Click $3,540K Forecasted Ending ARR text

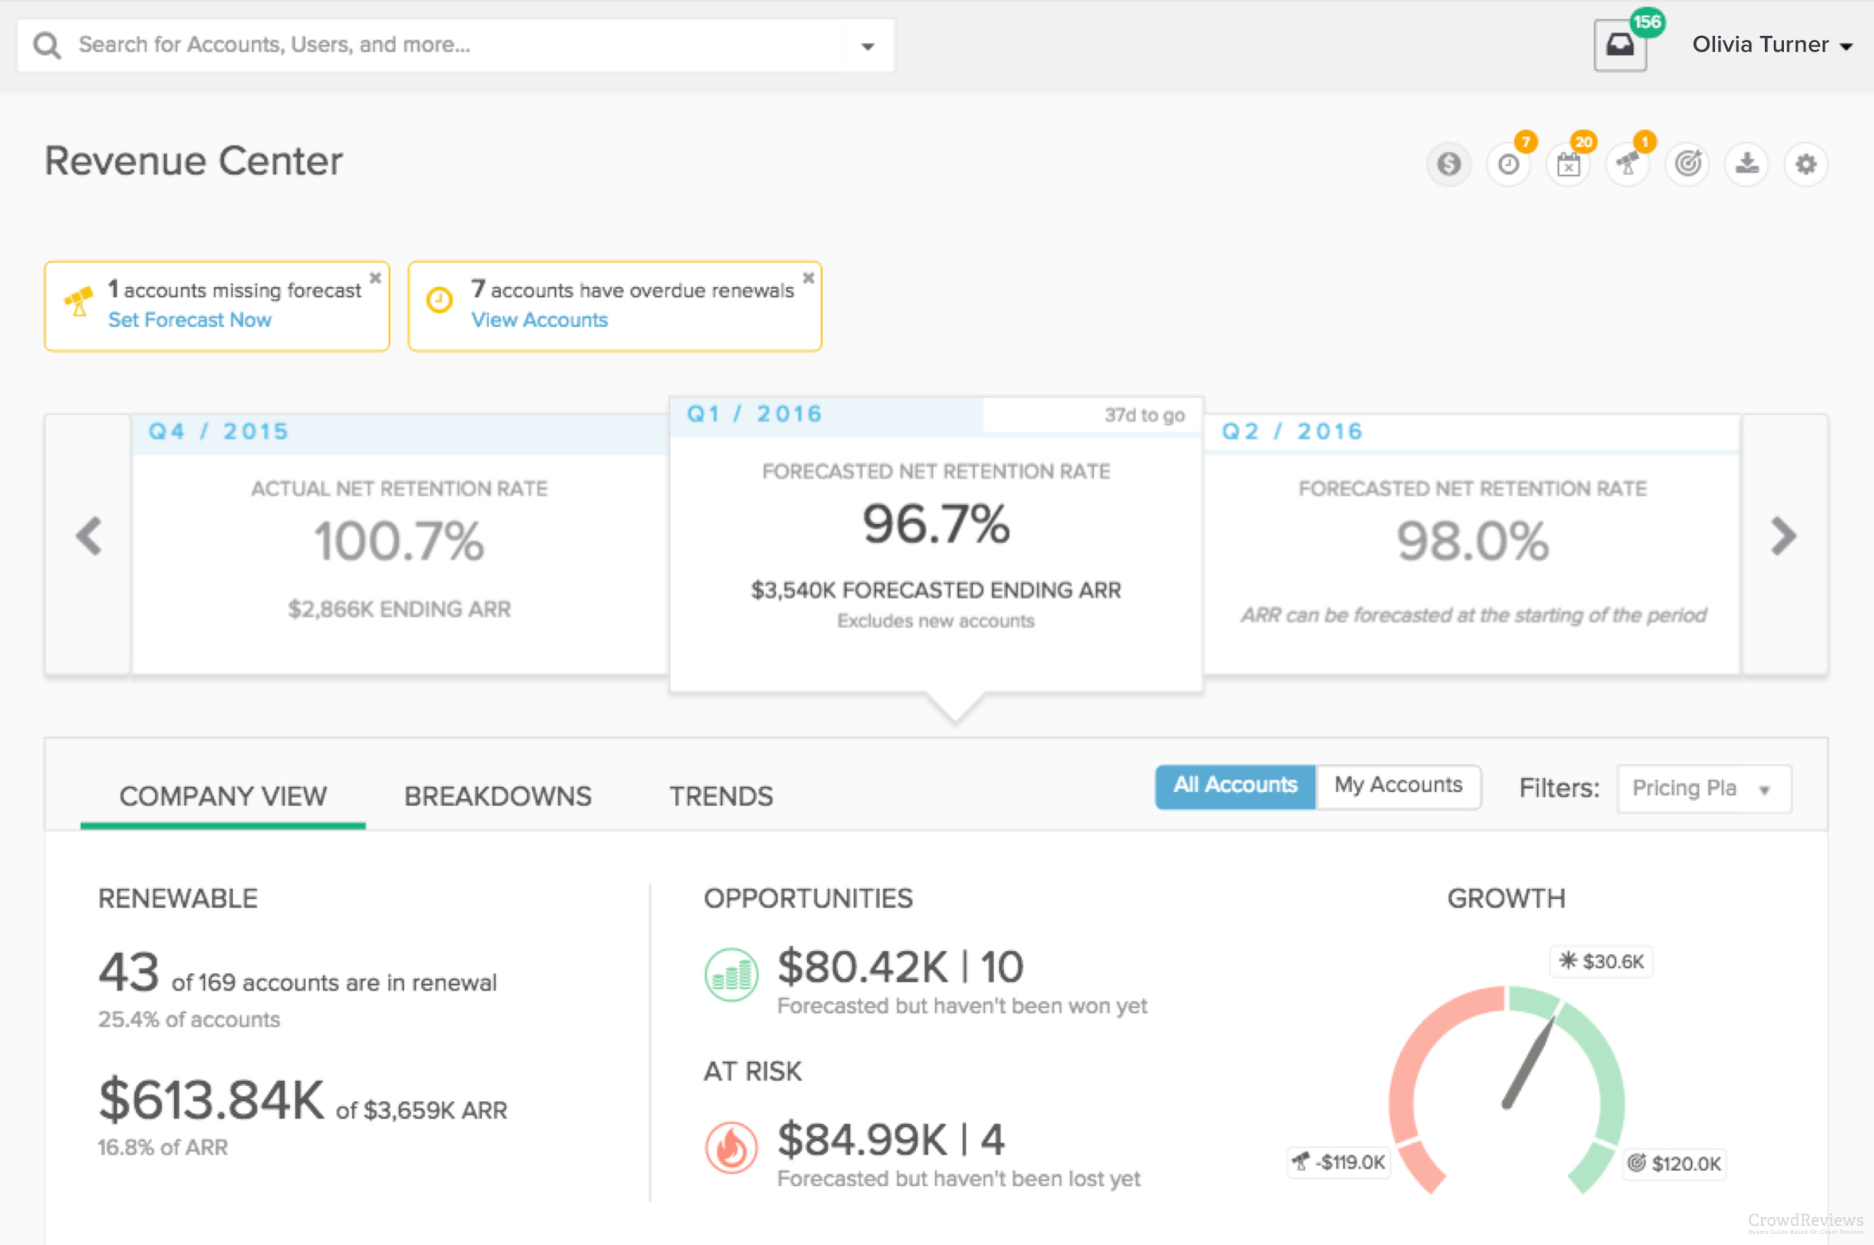pyautogui.click(x=936, y=590)
